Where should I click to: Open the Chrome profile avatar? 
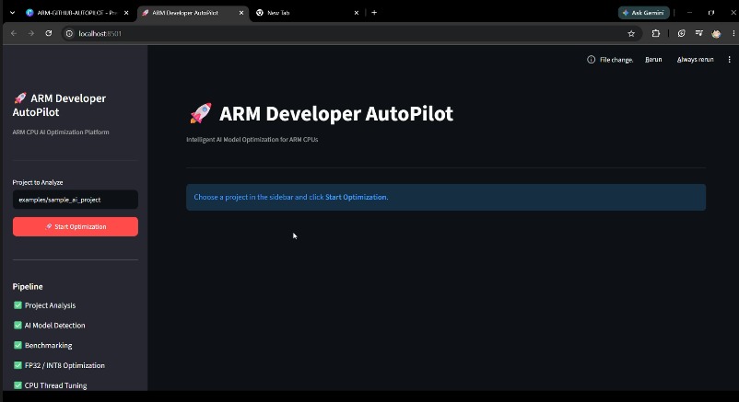[x=716, y=33]
